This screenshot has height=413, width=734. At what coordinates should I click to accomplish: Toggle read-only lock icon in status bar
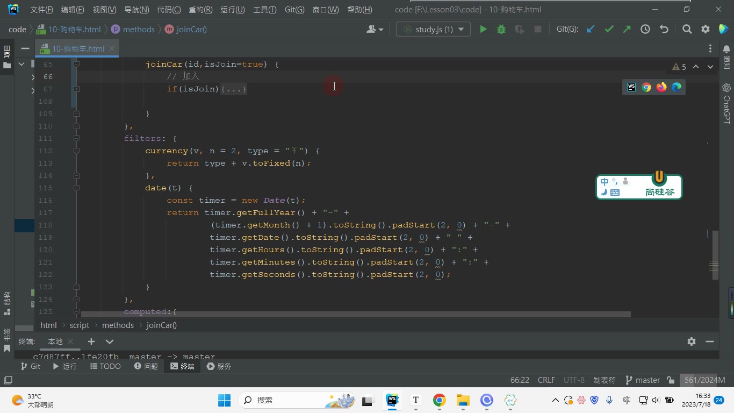671,380
